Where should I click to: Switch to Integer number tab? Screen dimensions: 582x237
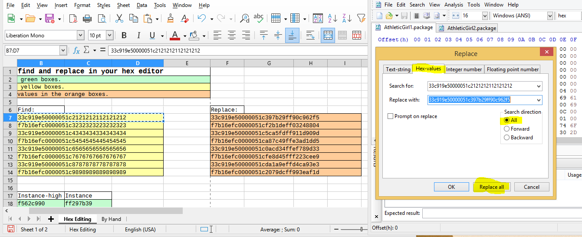point(464,69)
